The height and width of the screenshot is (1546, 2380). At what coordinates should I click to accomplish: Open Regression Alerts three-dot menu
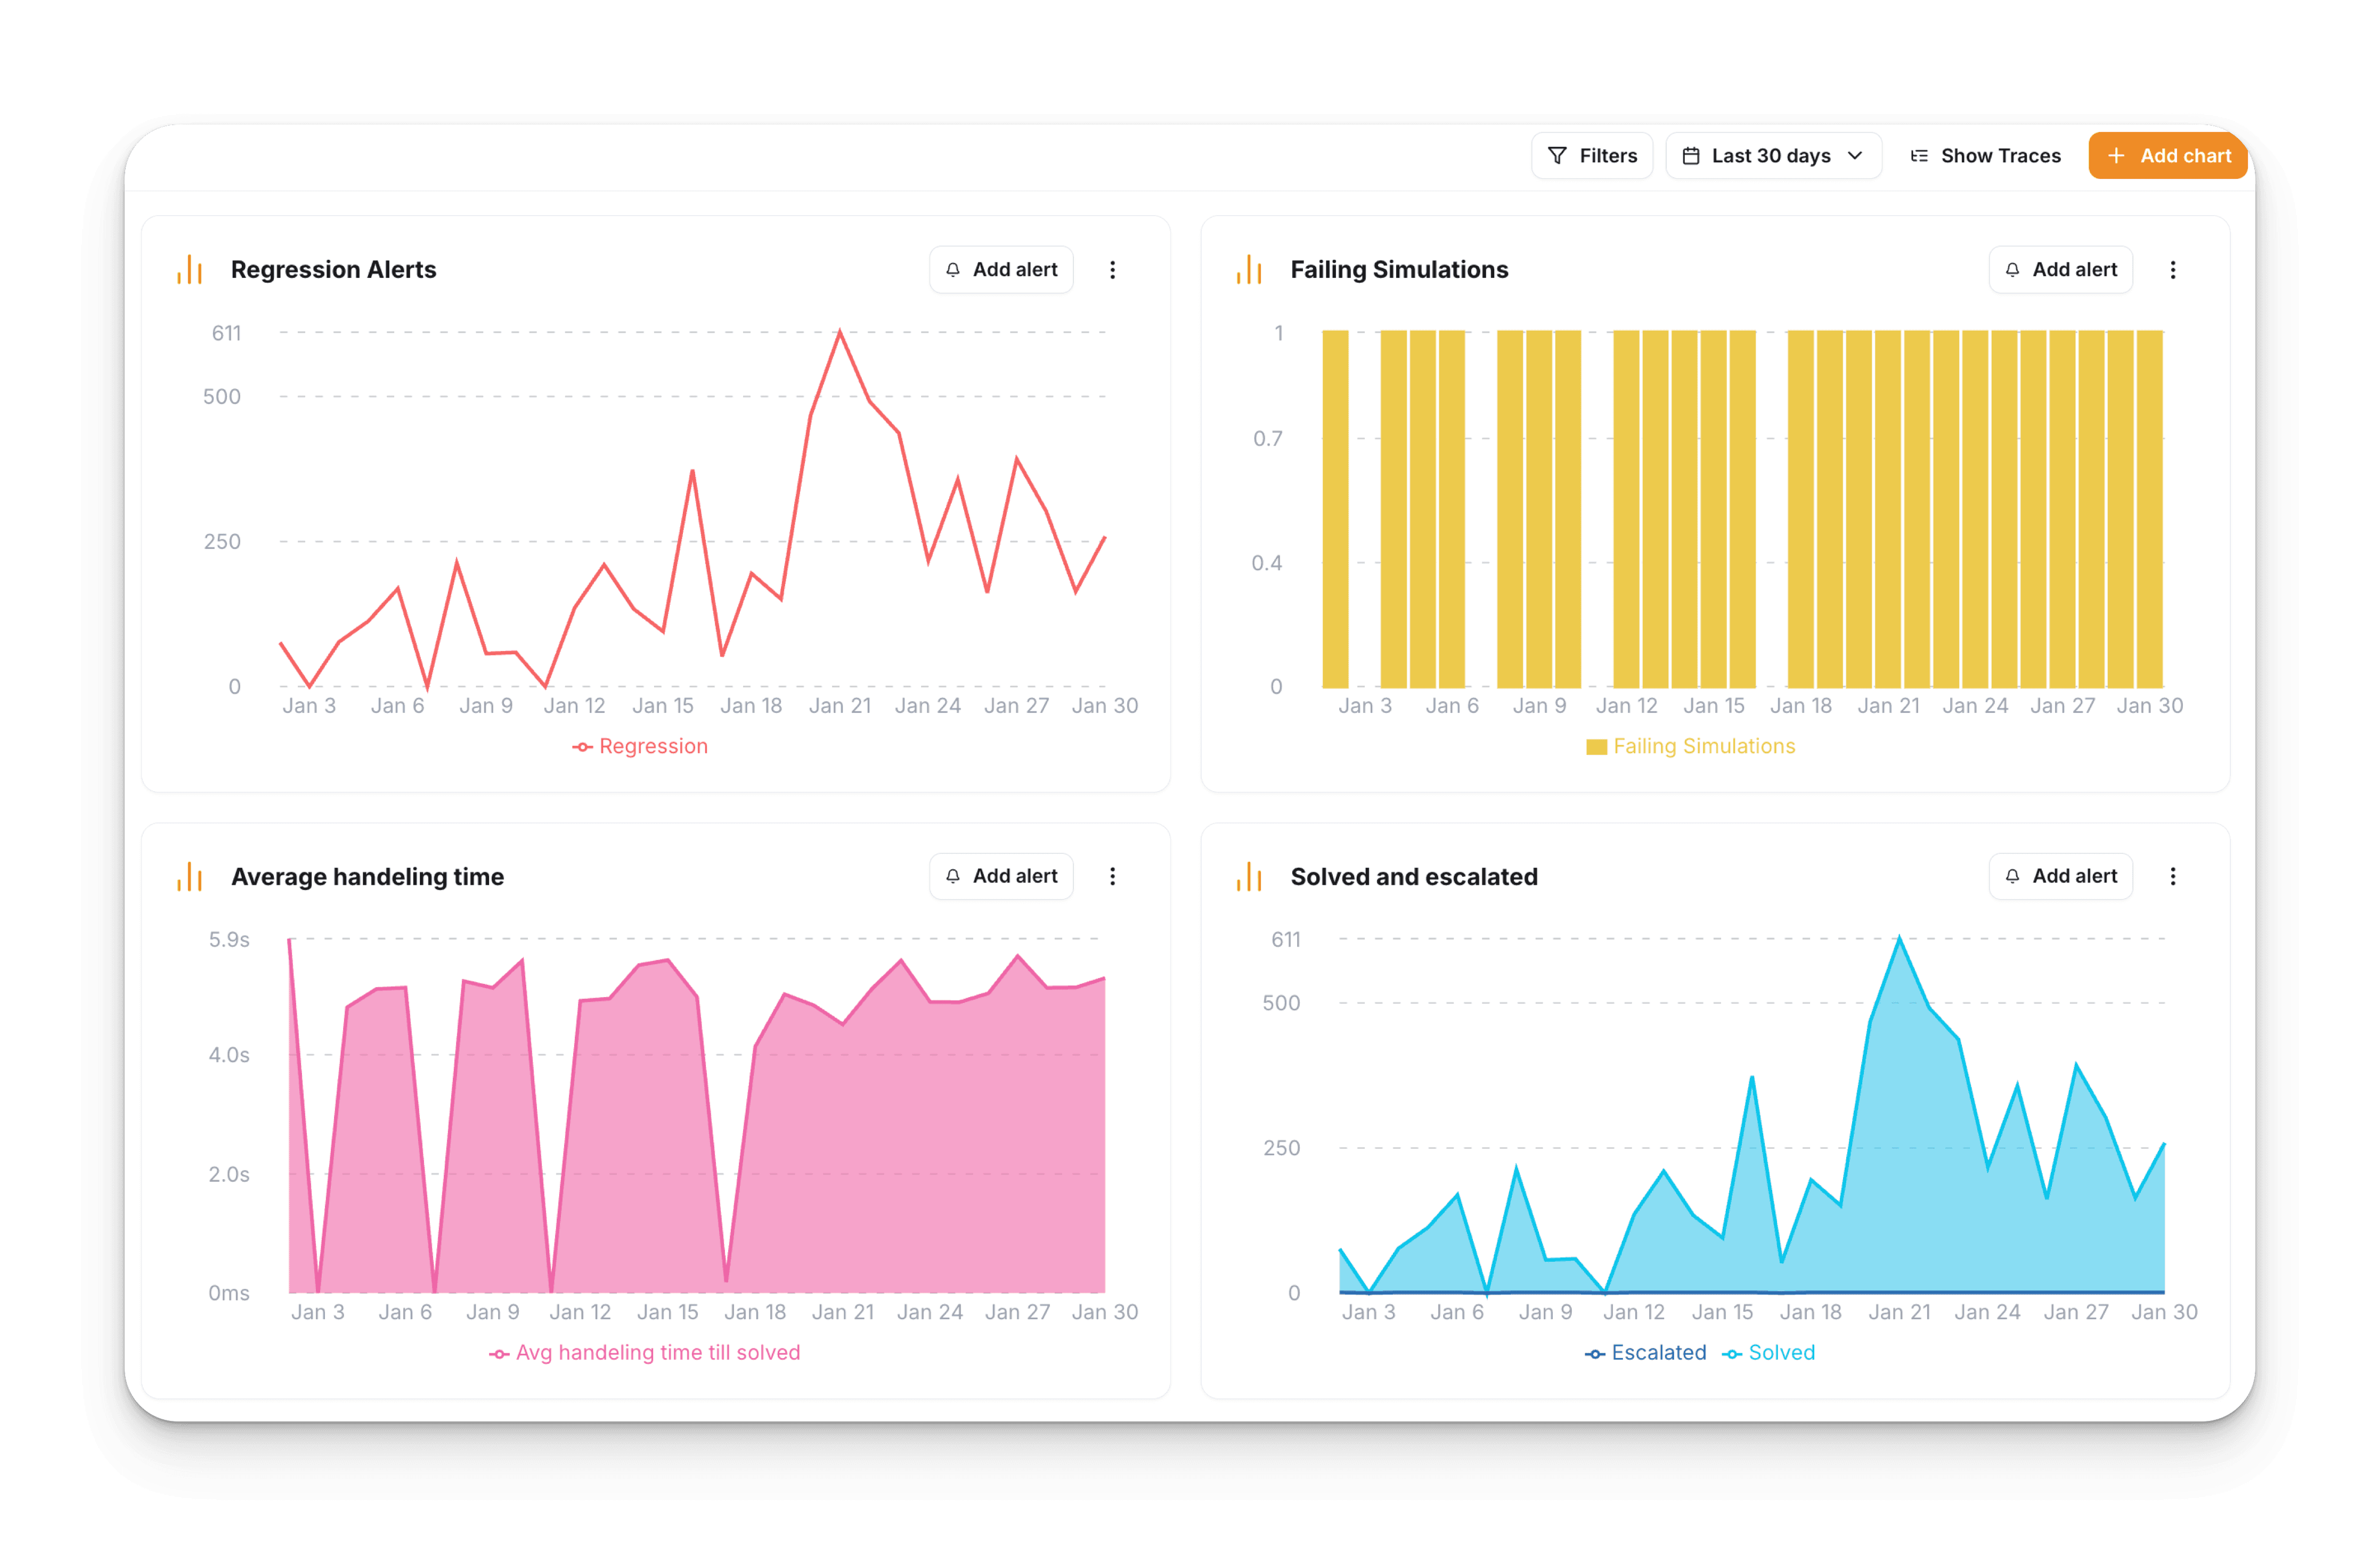pyautogui.click(x=1112, y=270)
